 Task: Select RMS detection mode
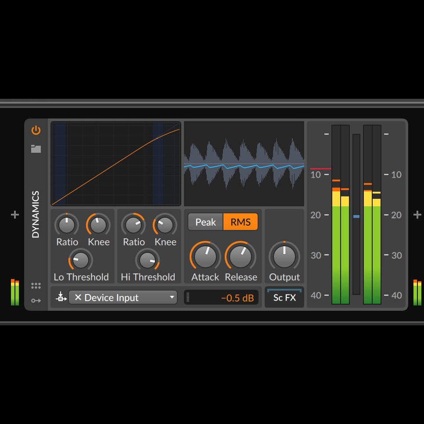coord(241,222)
